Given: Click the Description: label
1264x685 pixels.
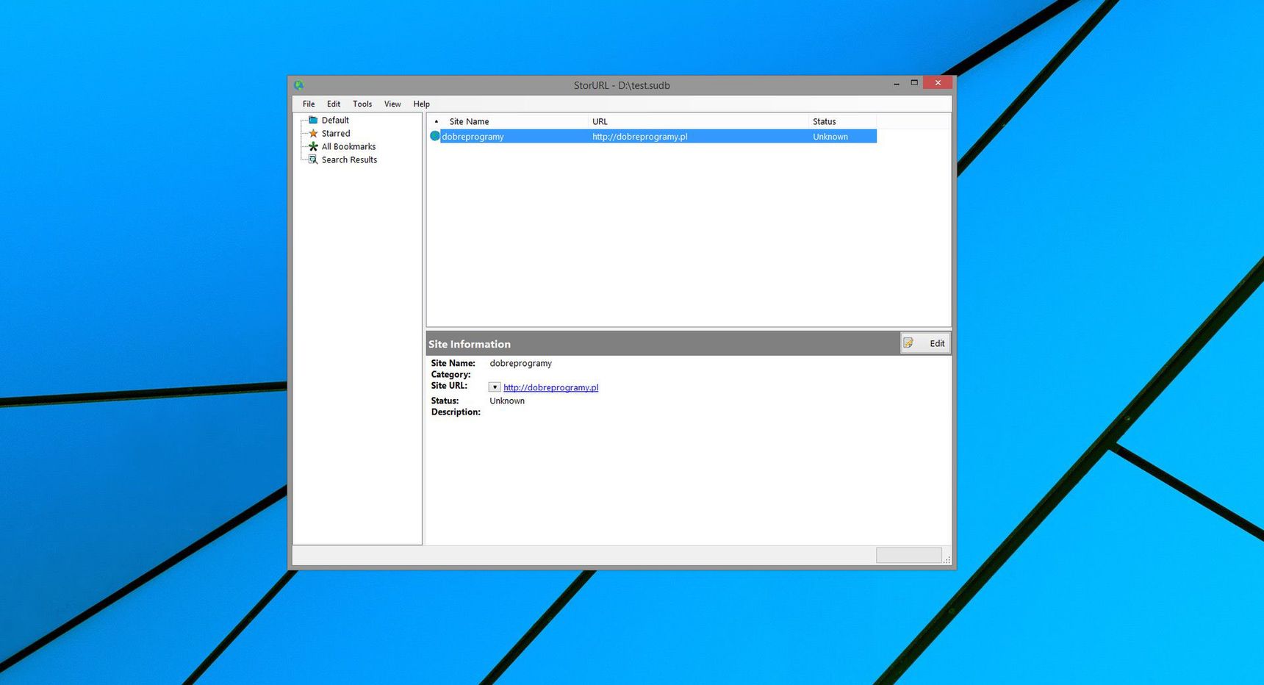Looking at the screenshot, I should coord(456,412).
